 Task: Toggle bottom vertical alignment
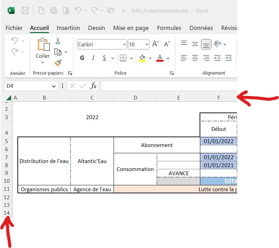click(206, 44)
